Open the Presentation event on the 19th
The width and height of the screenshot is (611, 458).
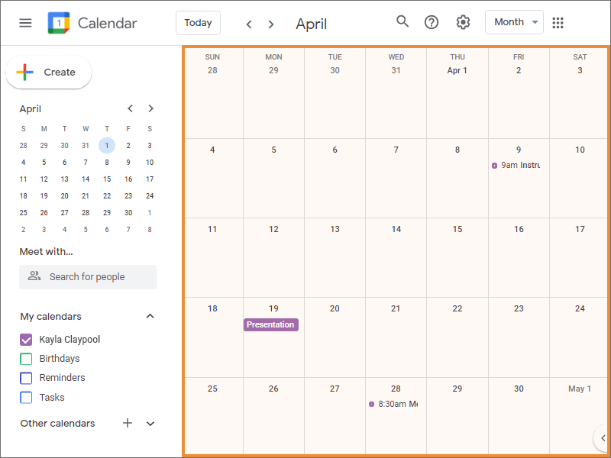pyautogui.click(x=270, y=324)
